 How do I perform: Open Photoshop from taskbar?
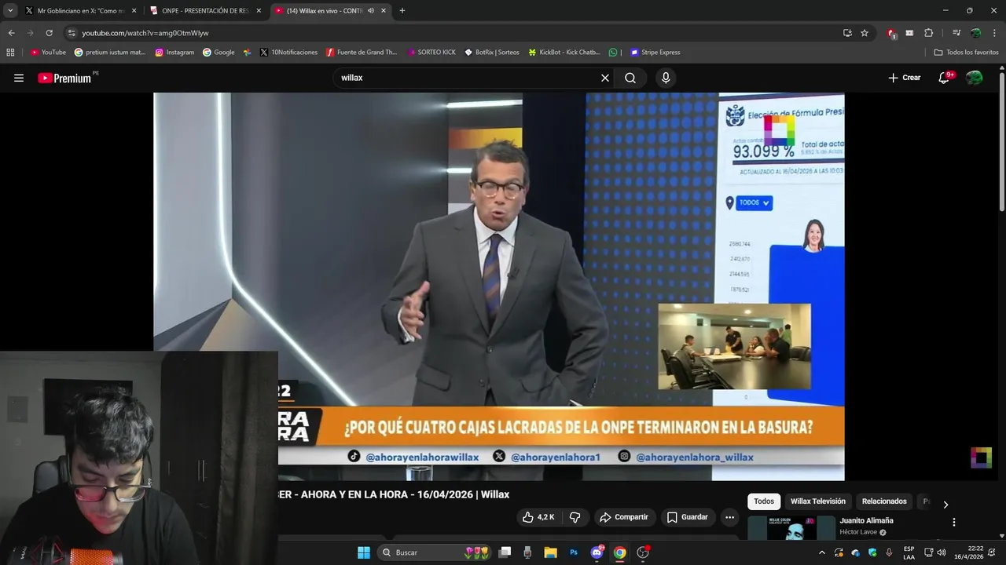coord(574,552)
